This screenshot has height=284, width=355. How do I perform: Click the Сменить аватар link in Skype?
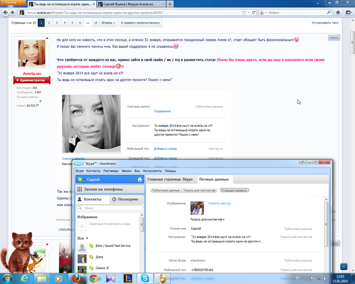tap(219, 203)
